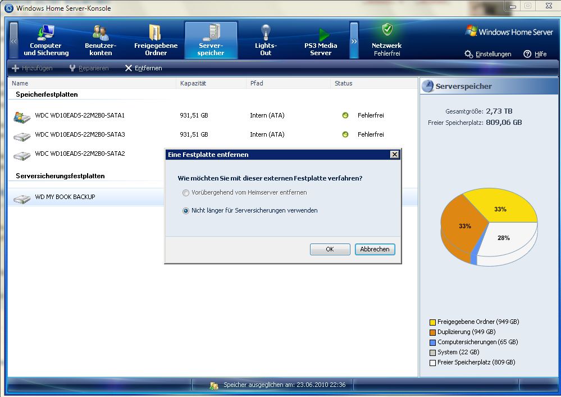561x397 pixels.
Task: Close the Eine Festplatte entfernen dialog
Action: [394, 155]
